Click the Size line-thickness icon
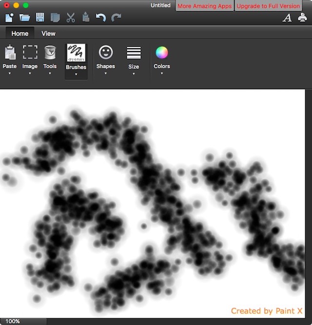This screenshot has width=312, height=325. tap(134, 53)
